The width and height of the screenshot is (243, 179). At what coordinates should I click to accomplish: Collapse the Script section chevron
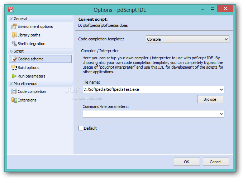click(11, 51)
